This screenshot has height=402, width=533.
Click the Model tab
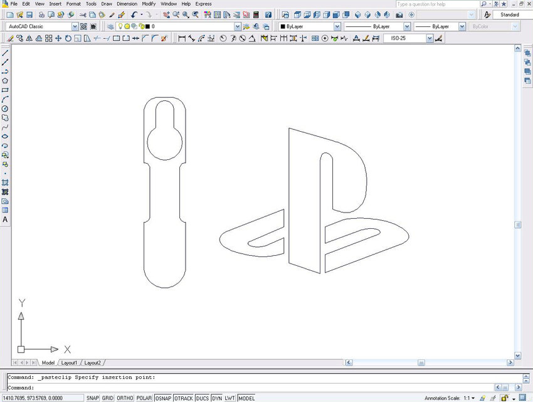(x=48, y=363)
